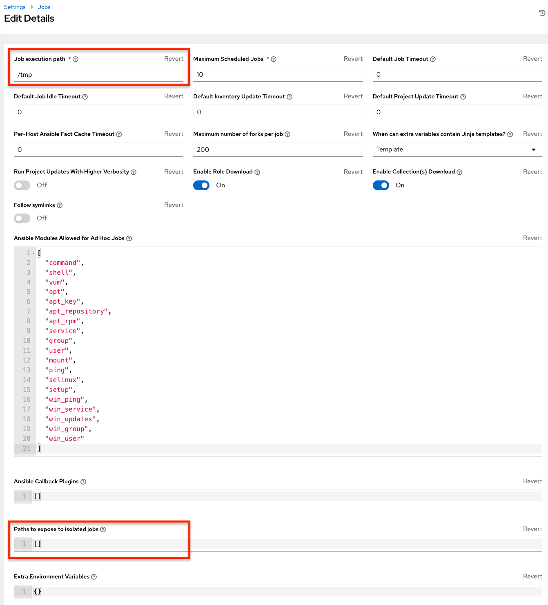Go to Jobs breadcrumb
Viewport: 548px width, 605px height.
click(44, 7)
